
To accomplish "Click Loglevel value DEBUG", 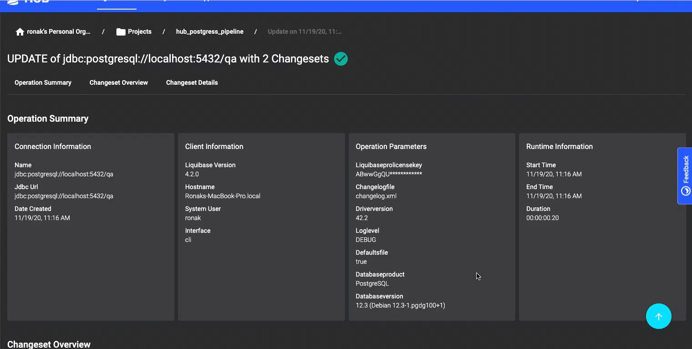I will coord(366,240).
